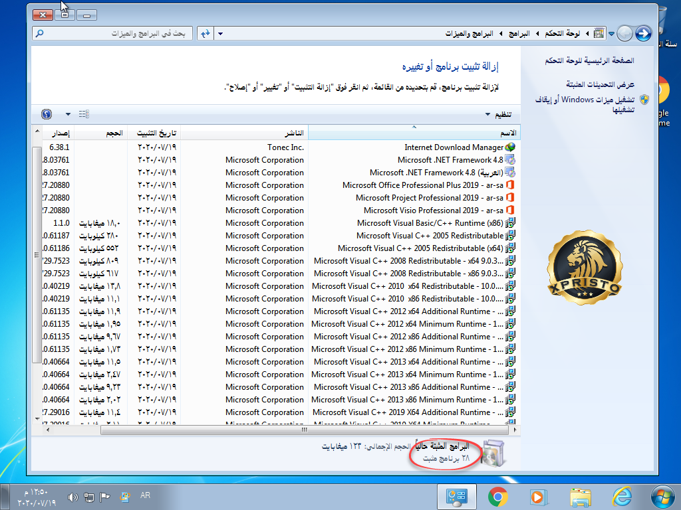The image size is (681, 510).
Task: Click the Internet Download Manager program icon
Action: (510, 147)
